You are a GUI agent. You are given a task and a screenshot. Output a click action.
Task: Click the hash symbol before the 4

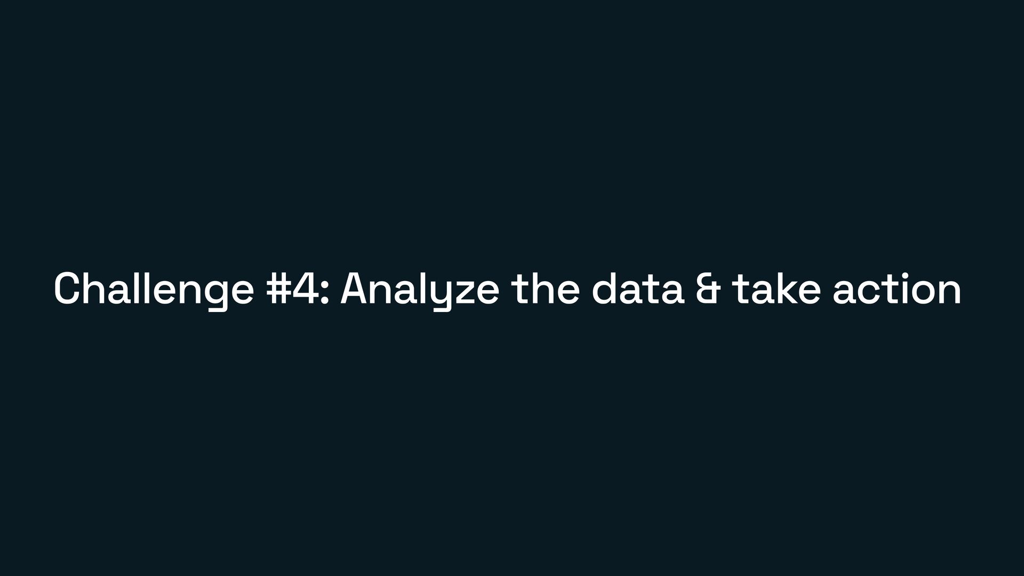278,289
